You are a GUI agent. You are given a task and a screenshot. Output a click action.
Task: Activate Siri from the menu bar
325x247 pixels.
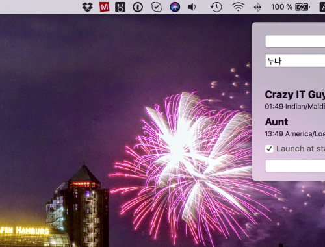point(175,7)
